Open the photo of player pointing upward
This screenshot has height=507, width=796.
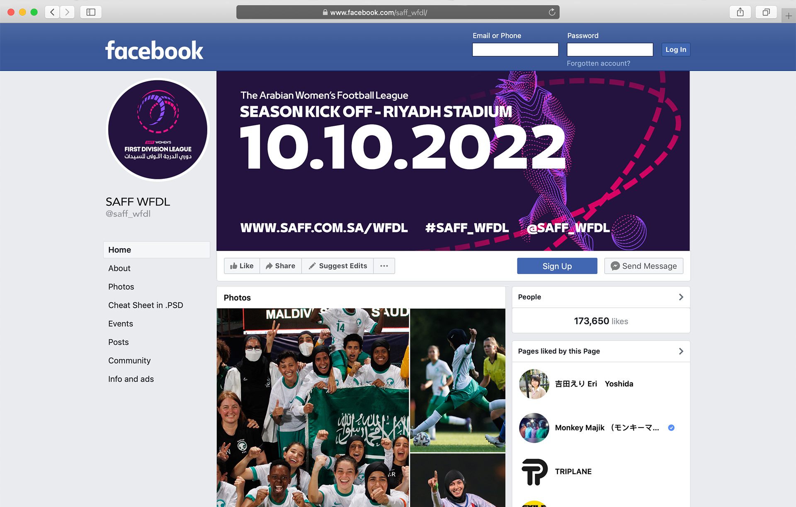point(458,480)
